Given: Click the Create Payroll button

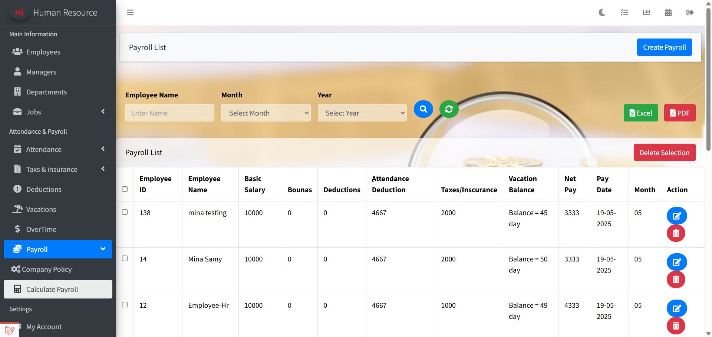Looking at the screenshot, I should coord(664,47).
